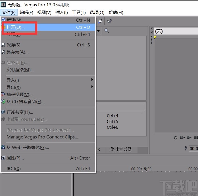The image size is (198, 196).
Task: Open the views dropdown arrow near the magnifier
Action: coord(99,31)
